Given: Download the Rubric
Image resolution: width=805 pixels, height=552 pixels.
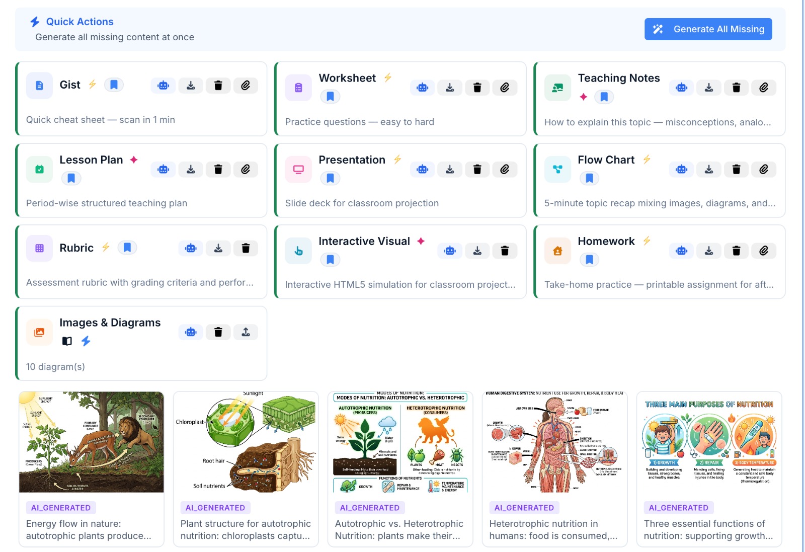Looking at the screenshot, I should pyautogui.click(x=218, y=248).
